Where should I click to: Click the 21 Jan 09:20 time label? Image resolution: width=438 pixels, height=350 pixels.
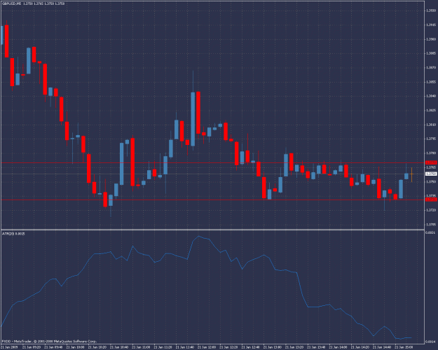(32, 347)
